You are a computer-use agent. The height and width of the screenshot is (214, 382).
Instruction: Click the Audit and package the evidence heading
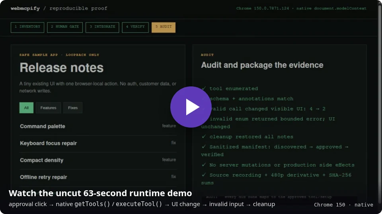pos(262,65)
